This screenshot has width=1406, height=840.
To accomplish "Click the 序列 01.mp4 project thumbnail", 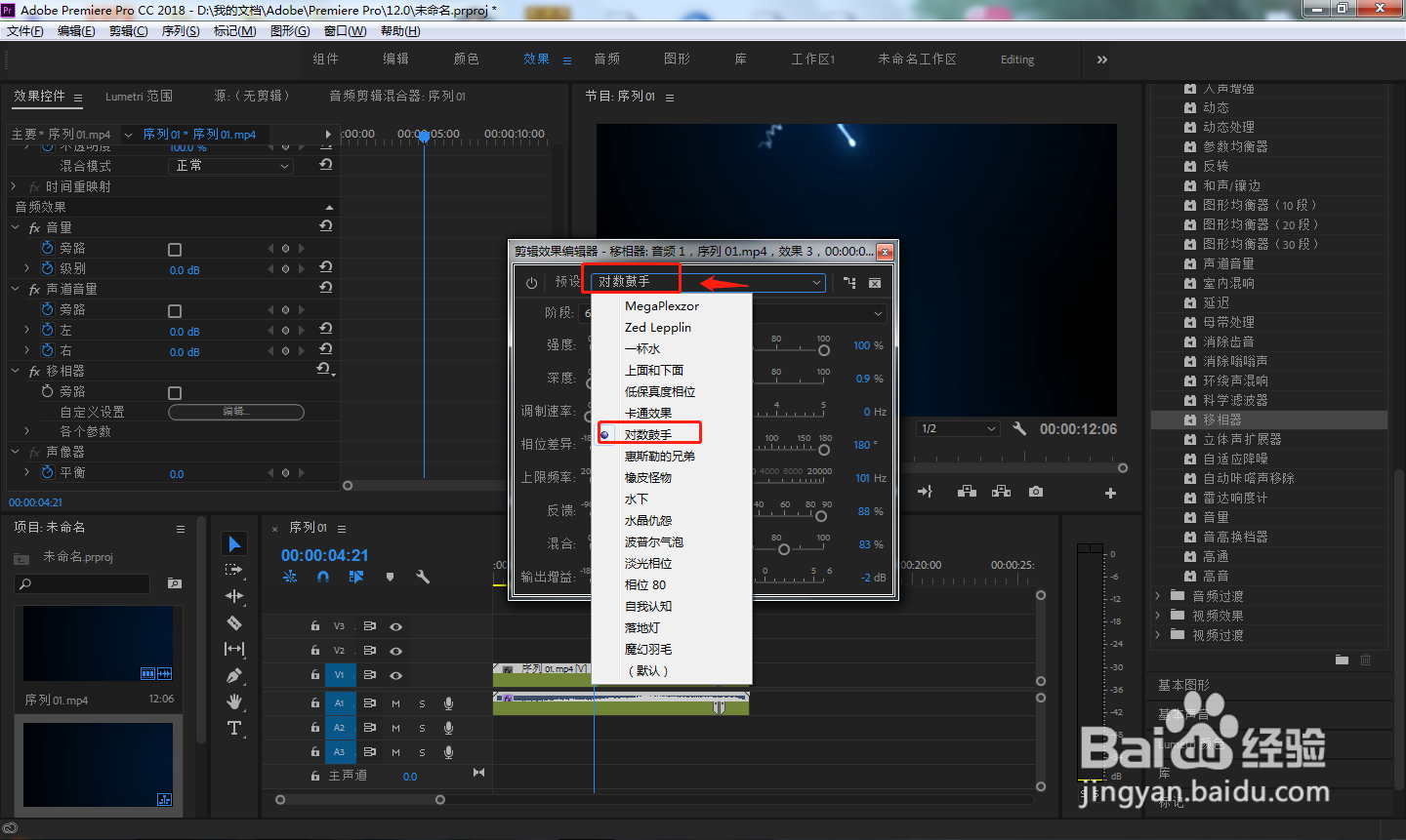I will click(x=99, y=644).
